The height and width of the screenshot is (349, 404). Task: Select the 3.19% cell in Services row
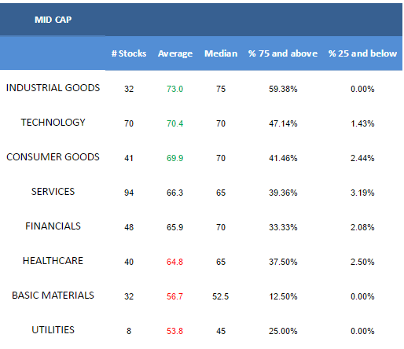pyautogui.click(x=362, y=193)
